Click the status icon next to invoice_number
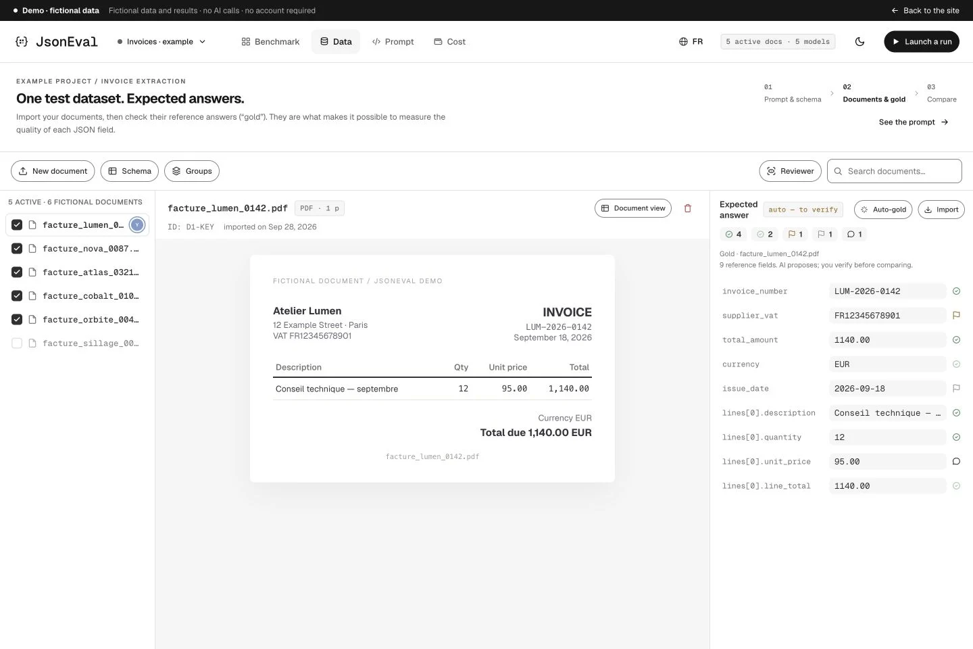The image size is (973, 649). [x=956, y=291]
